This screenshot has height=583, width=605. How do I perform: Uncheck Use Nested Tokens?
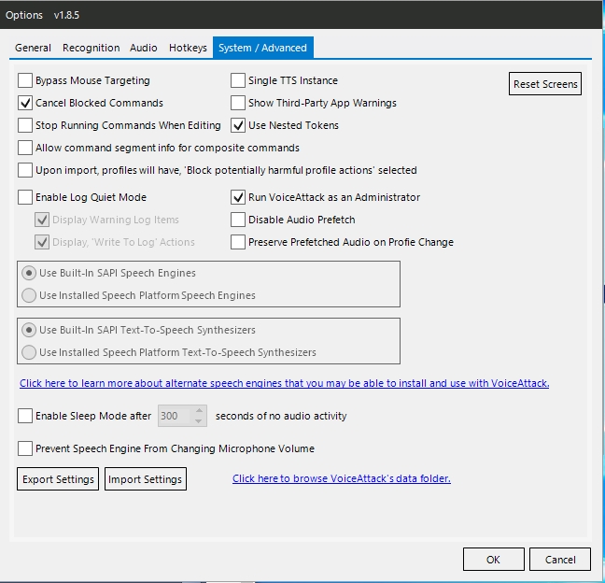[238, 125]
